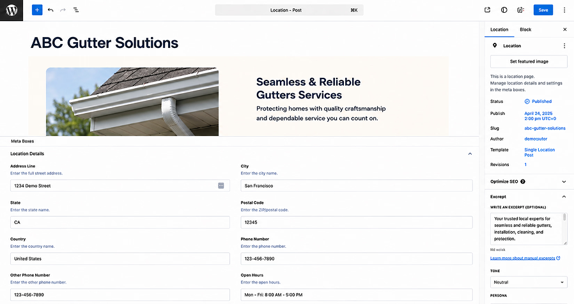Open the editor options three-dot menu
Viewport: 574px width, 304px height.
[564, 10]
